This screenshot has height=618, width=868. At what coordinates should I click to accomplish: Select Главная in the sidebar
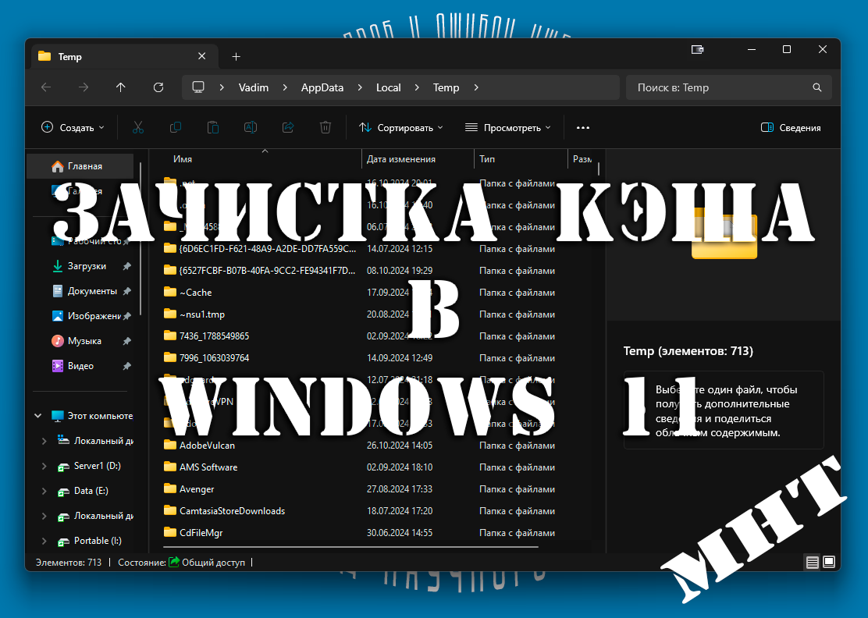[x=80, y=166]
